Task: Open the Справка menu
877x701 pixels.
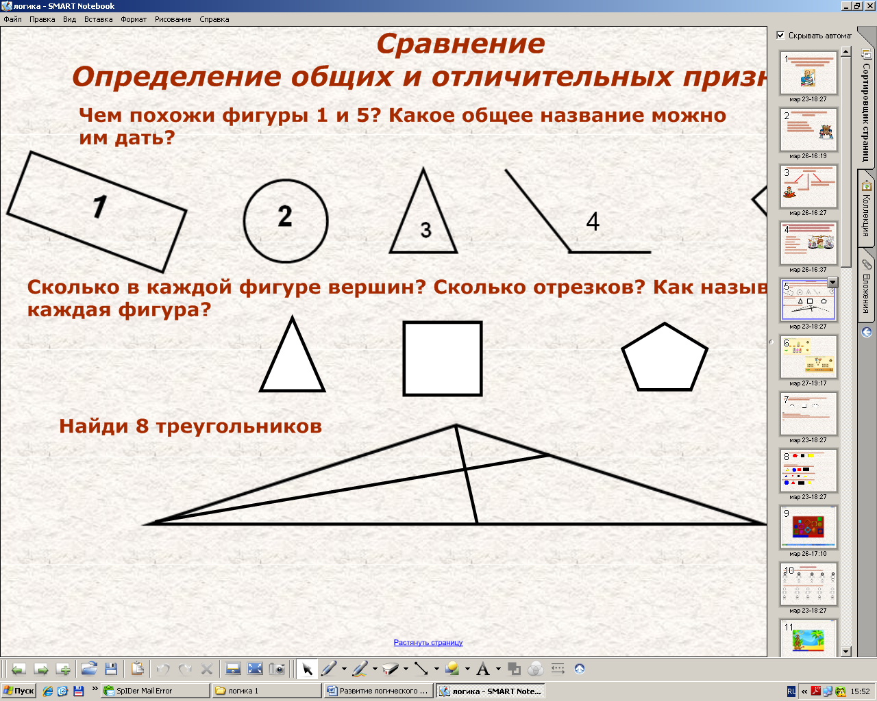Action: pos(214,19)
